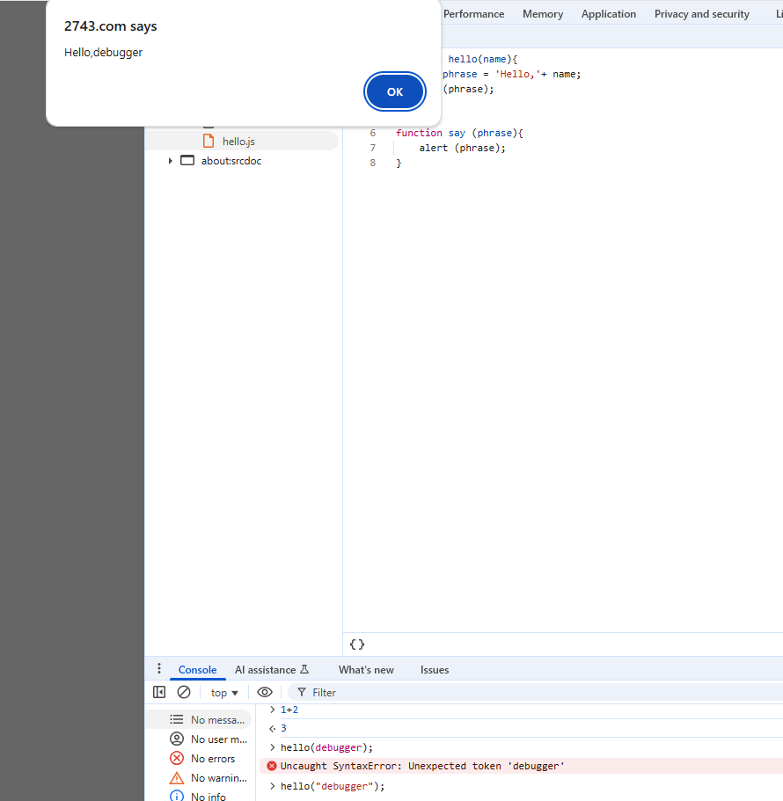Select the No info filter

pos(197,796)
